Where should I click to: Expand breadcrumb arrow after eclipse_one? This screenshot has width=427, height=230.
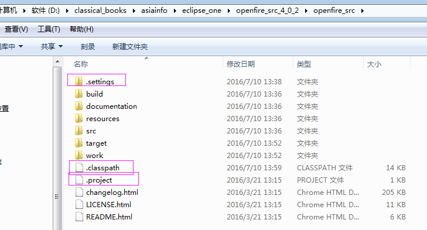229,11
